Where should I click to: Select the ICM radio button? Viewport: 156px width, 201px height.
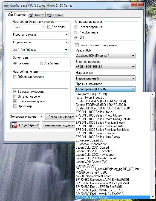(x=76, y=38)
